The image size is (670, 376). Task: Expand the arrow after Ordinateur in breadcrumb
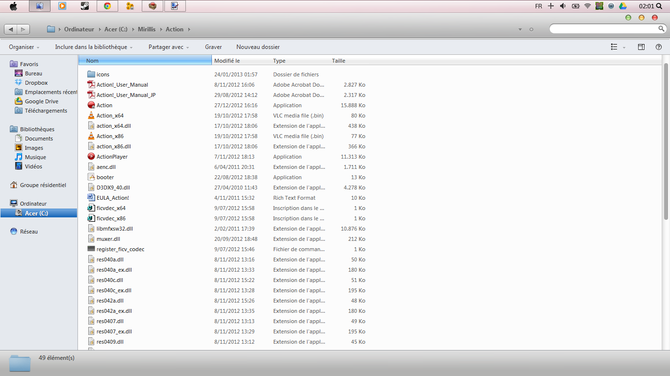(100, 29)
